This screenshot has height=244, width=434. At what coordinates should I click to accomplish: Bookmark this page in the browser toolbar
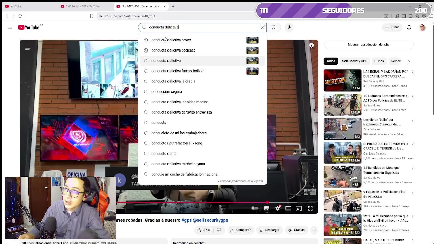pyautogui.click(x=92, y=16)
